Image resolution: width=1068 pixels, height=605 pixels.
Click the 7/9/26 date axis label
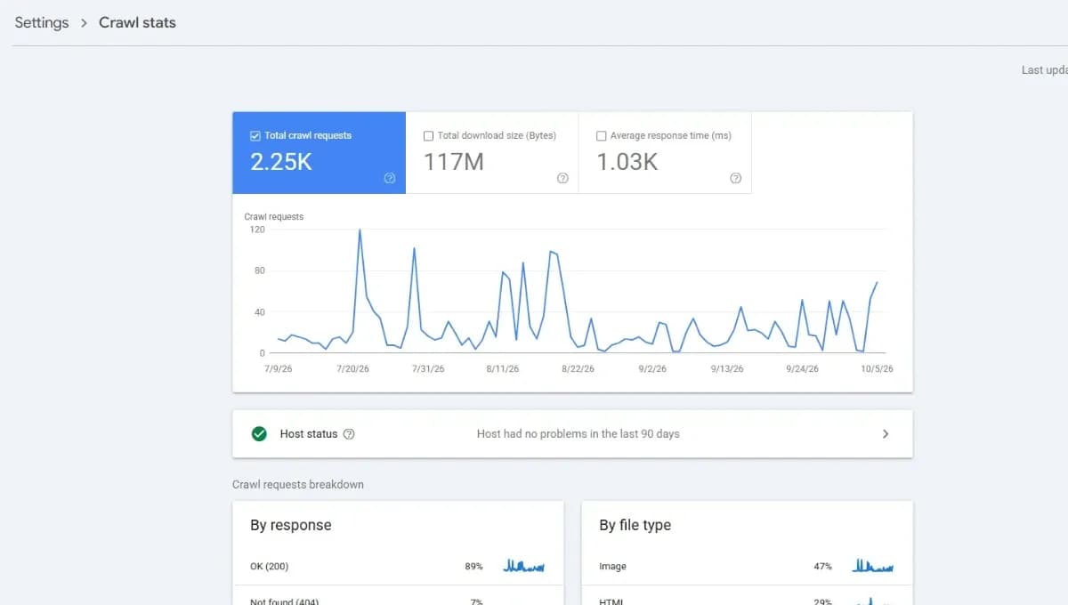[x=279, y=368]
